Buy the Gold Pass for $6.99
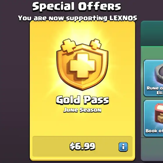The image size is (163, 163). tap(82, 146)
